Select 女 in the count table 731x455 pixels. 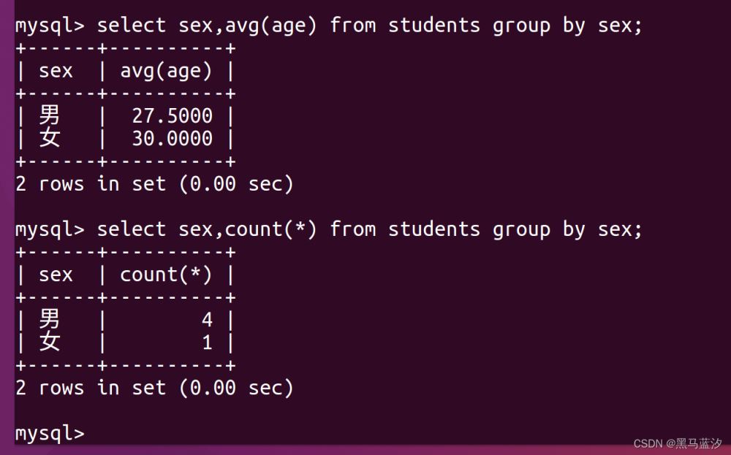[x=50, y=342]
